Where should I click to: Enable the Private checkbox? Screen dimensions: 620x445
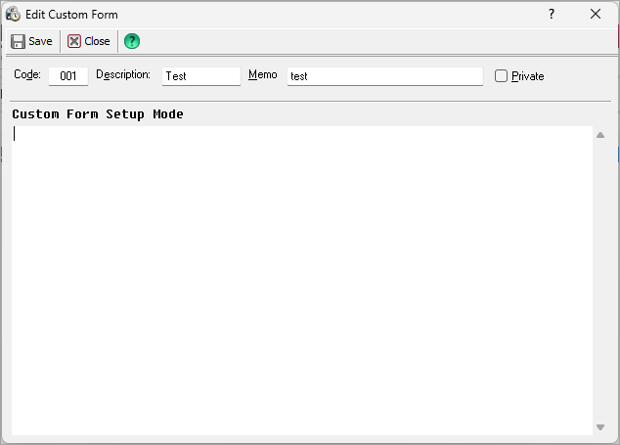point(501,76)
